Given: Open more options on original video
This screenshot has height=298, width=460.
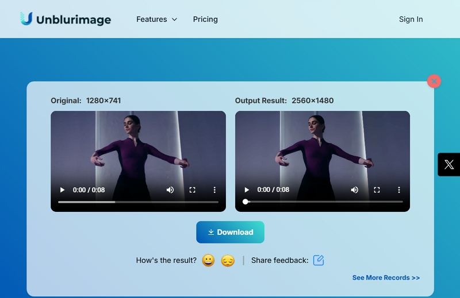Looking at the screenshot, I should pos(214,190).
